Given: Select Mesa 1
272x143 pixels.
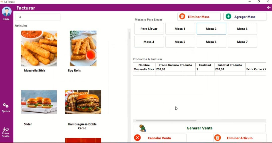Looking at the screenshot, I should click(x=180, y=29).
